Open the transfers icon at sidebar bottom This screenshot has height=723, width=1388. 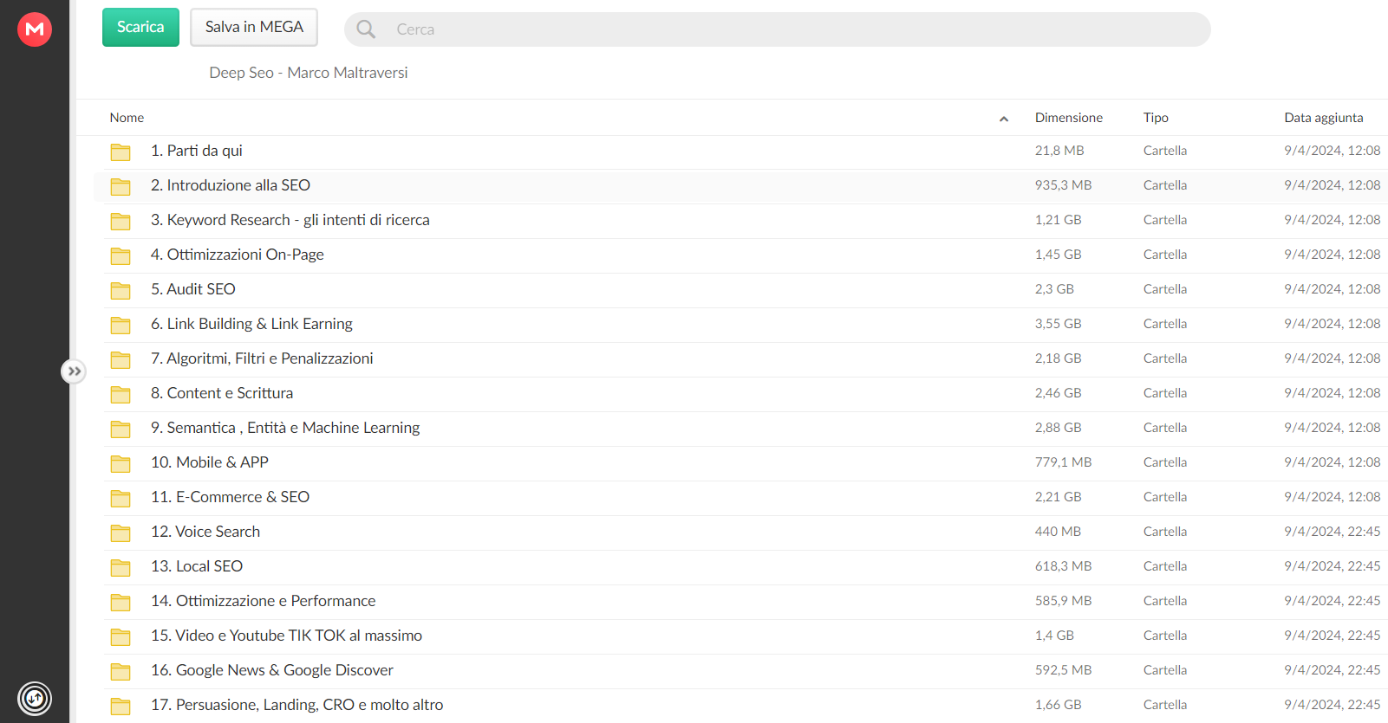point(35,698)
